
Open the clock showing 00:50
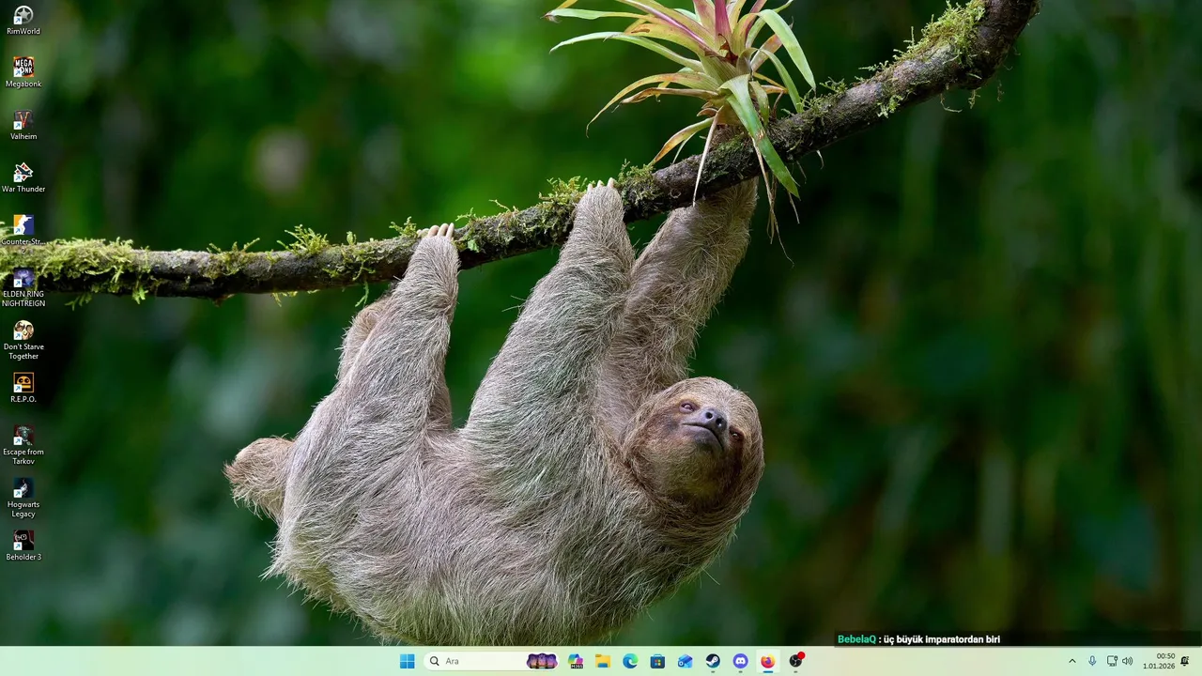(1159, 661)
